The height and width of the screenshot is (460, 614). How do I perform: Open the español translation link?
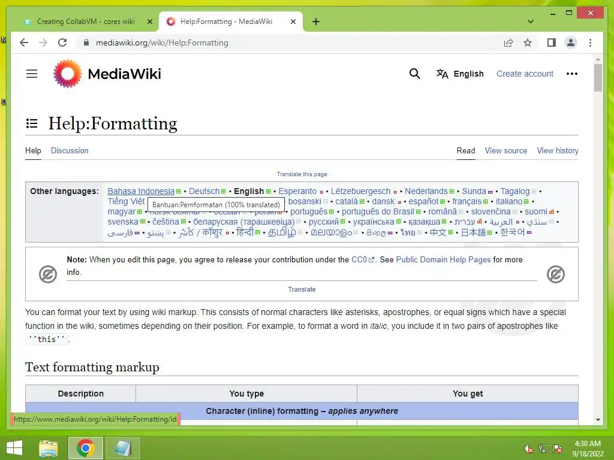[423, 201]
